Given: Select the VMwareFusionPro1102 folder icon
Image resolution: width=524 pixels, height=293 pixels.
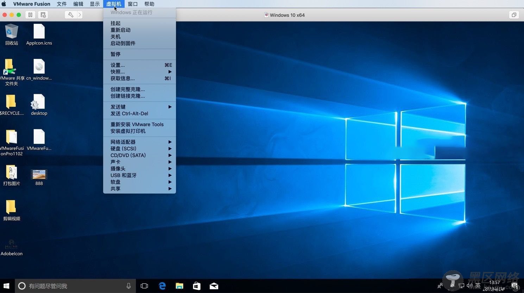Looking at the screenshot, I should click(x=12, y=142).
